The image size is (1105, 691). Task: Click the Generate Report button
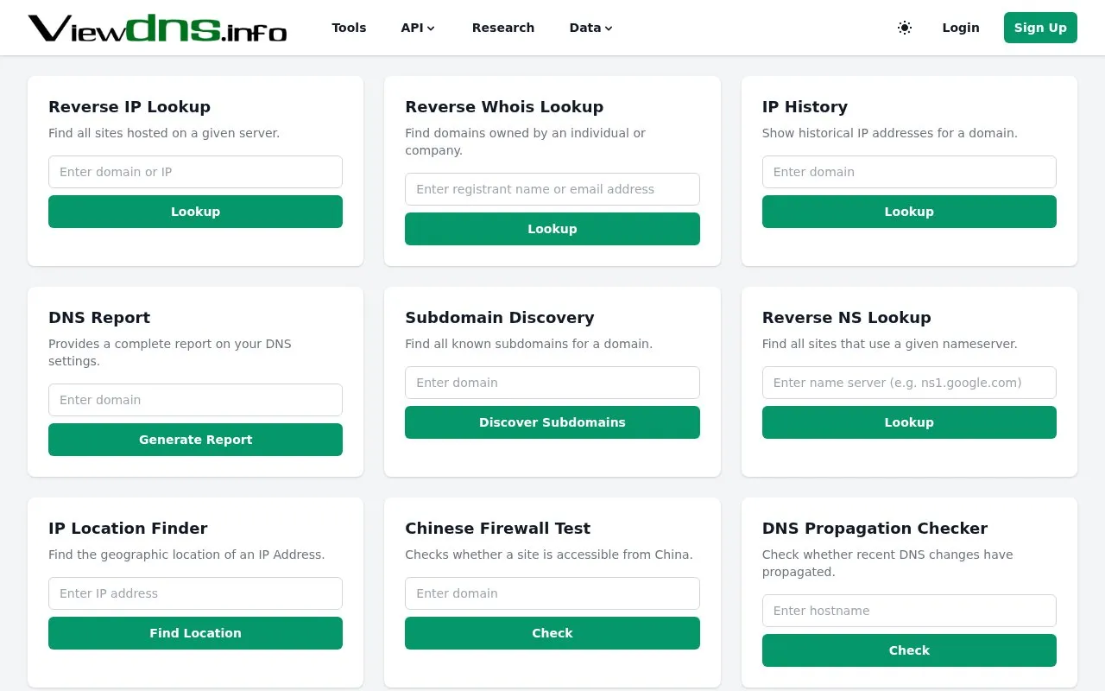[x=195, y=440]
